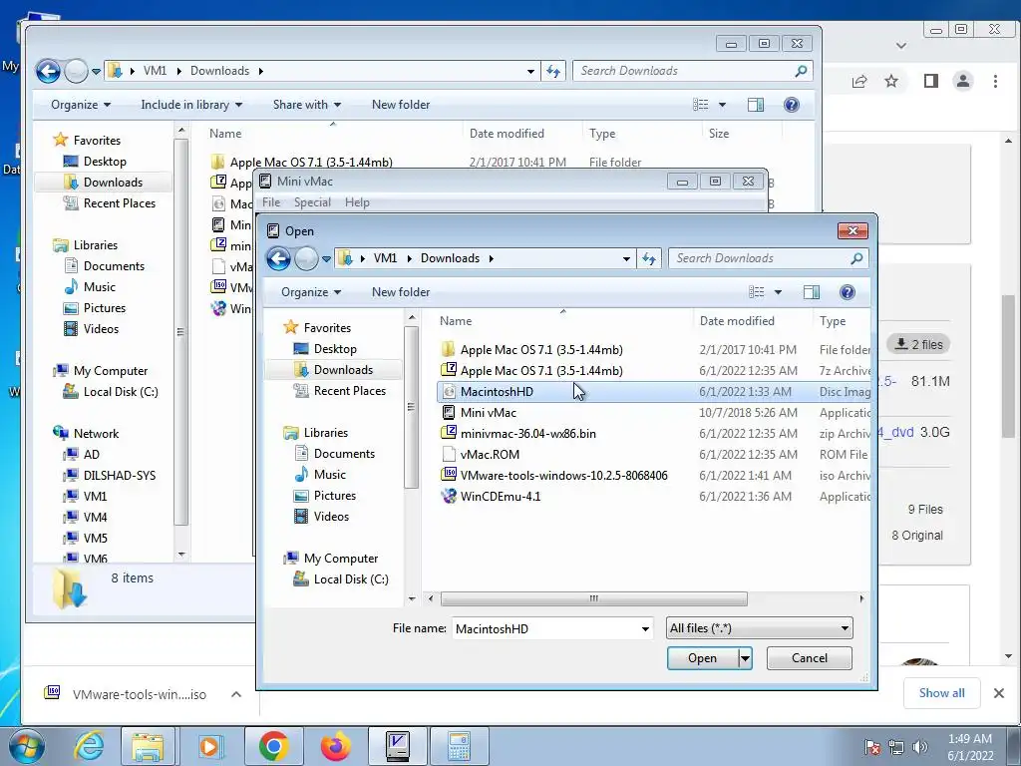Image resolution: width=1021 pixels, height=766 pixels.
Task: Click the Cancel button in dialog
Action: pyautogui.click(x=810, y=658)
